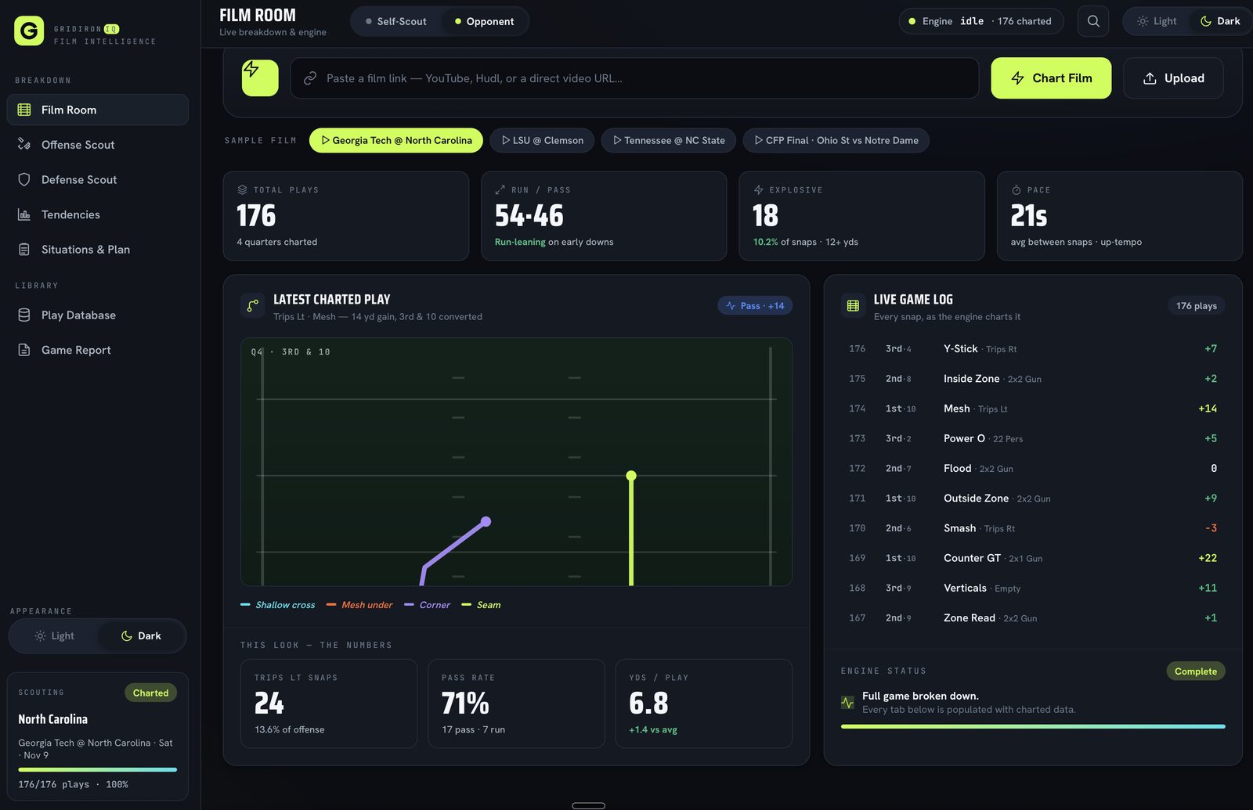Image resolution: width=1253 pixels, height=810 pixels.
Task: Select play 169 Counter GT row
Action: coord(1033,558)
